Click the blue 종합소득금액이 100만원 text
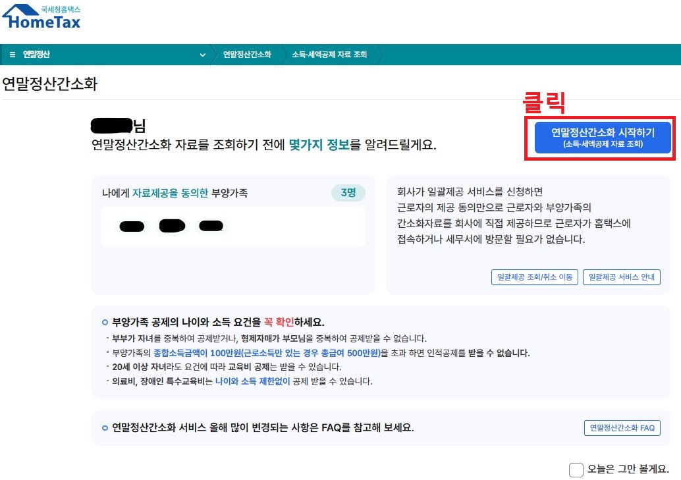 267,353
